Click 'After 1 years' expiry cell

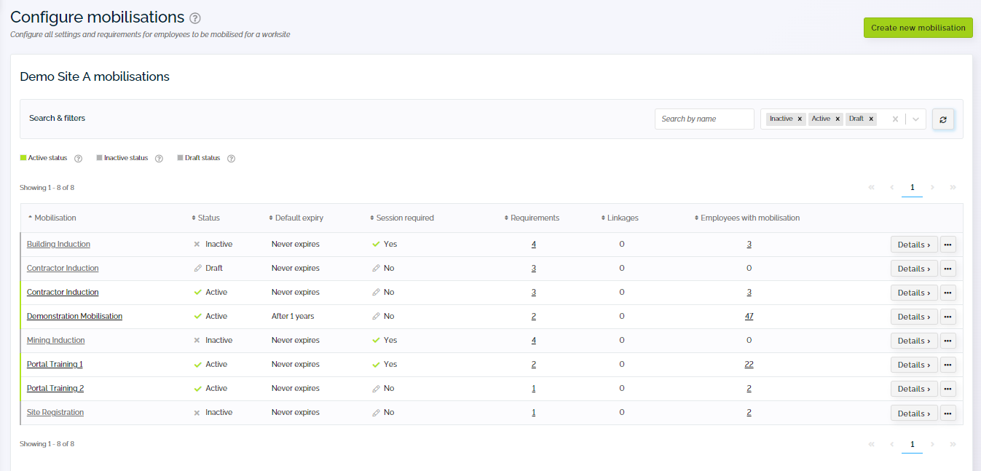coord(293,317)
